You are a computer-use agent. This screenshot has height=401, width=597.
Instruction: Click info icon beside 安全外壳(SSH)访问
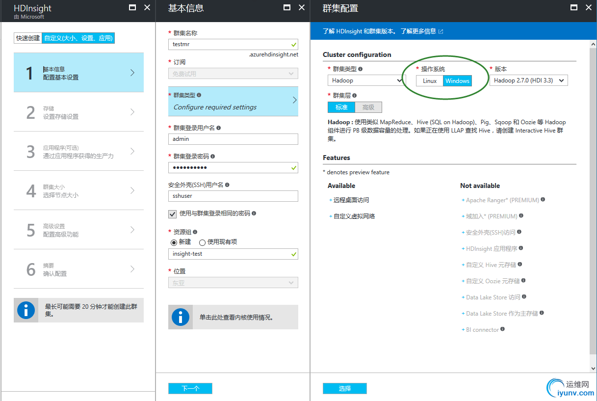519,232
